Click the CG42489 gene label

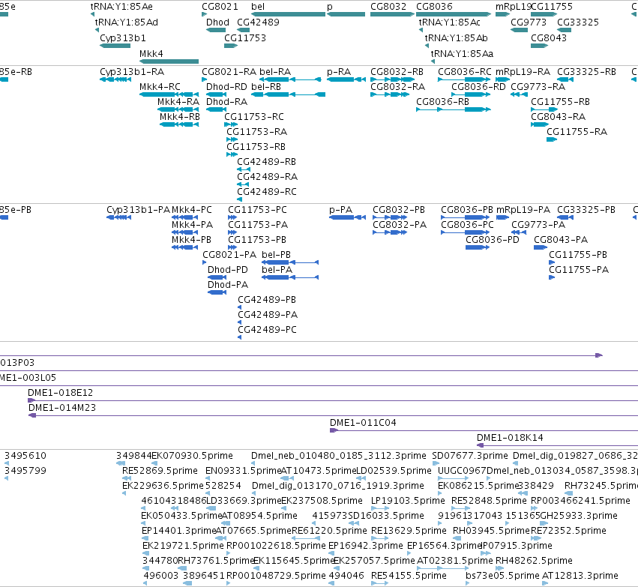pyautogui.click(x=258, y=22)
